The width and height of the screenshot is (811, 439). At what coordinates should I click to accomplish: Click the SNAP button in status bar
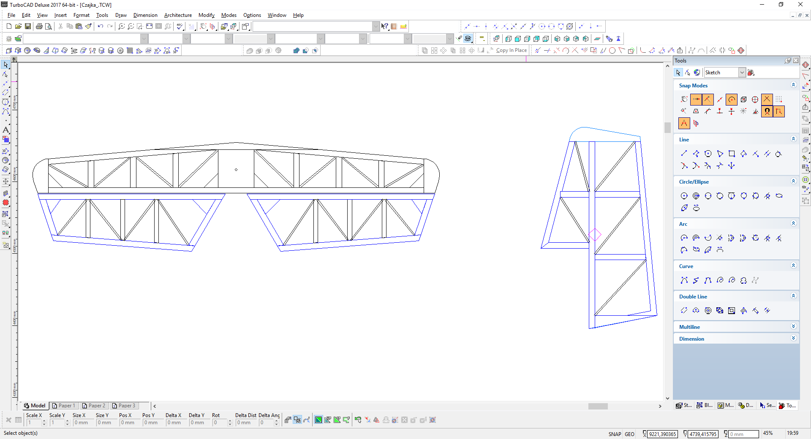pyautogui.click(x=615, y=434)
